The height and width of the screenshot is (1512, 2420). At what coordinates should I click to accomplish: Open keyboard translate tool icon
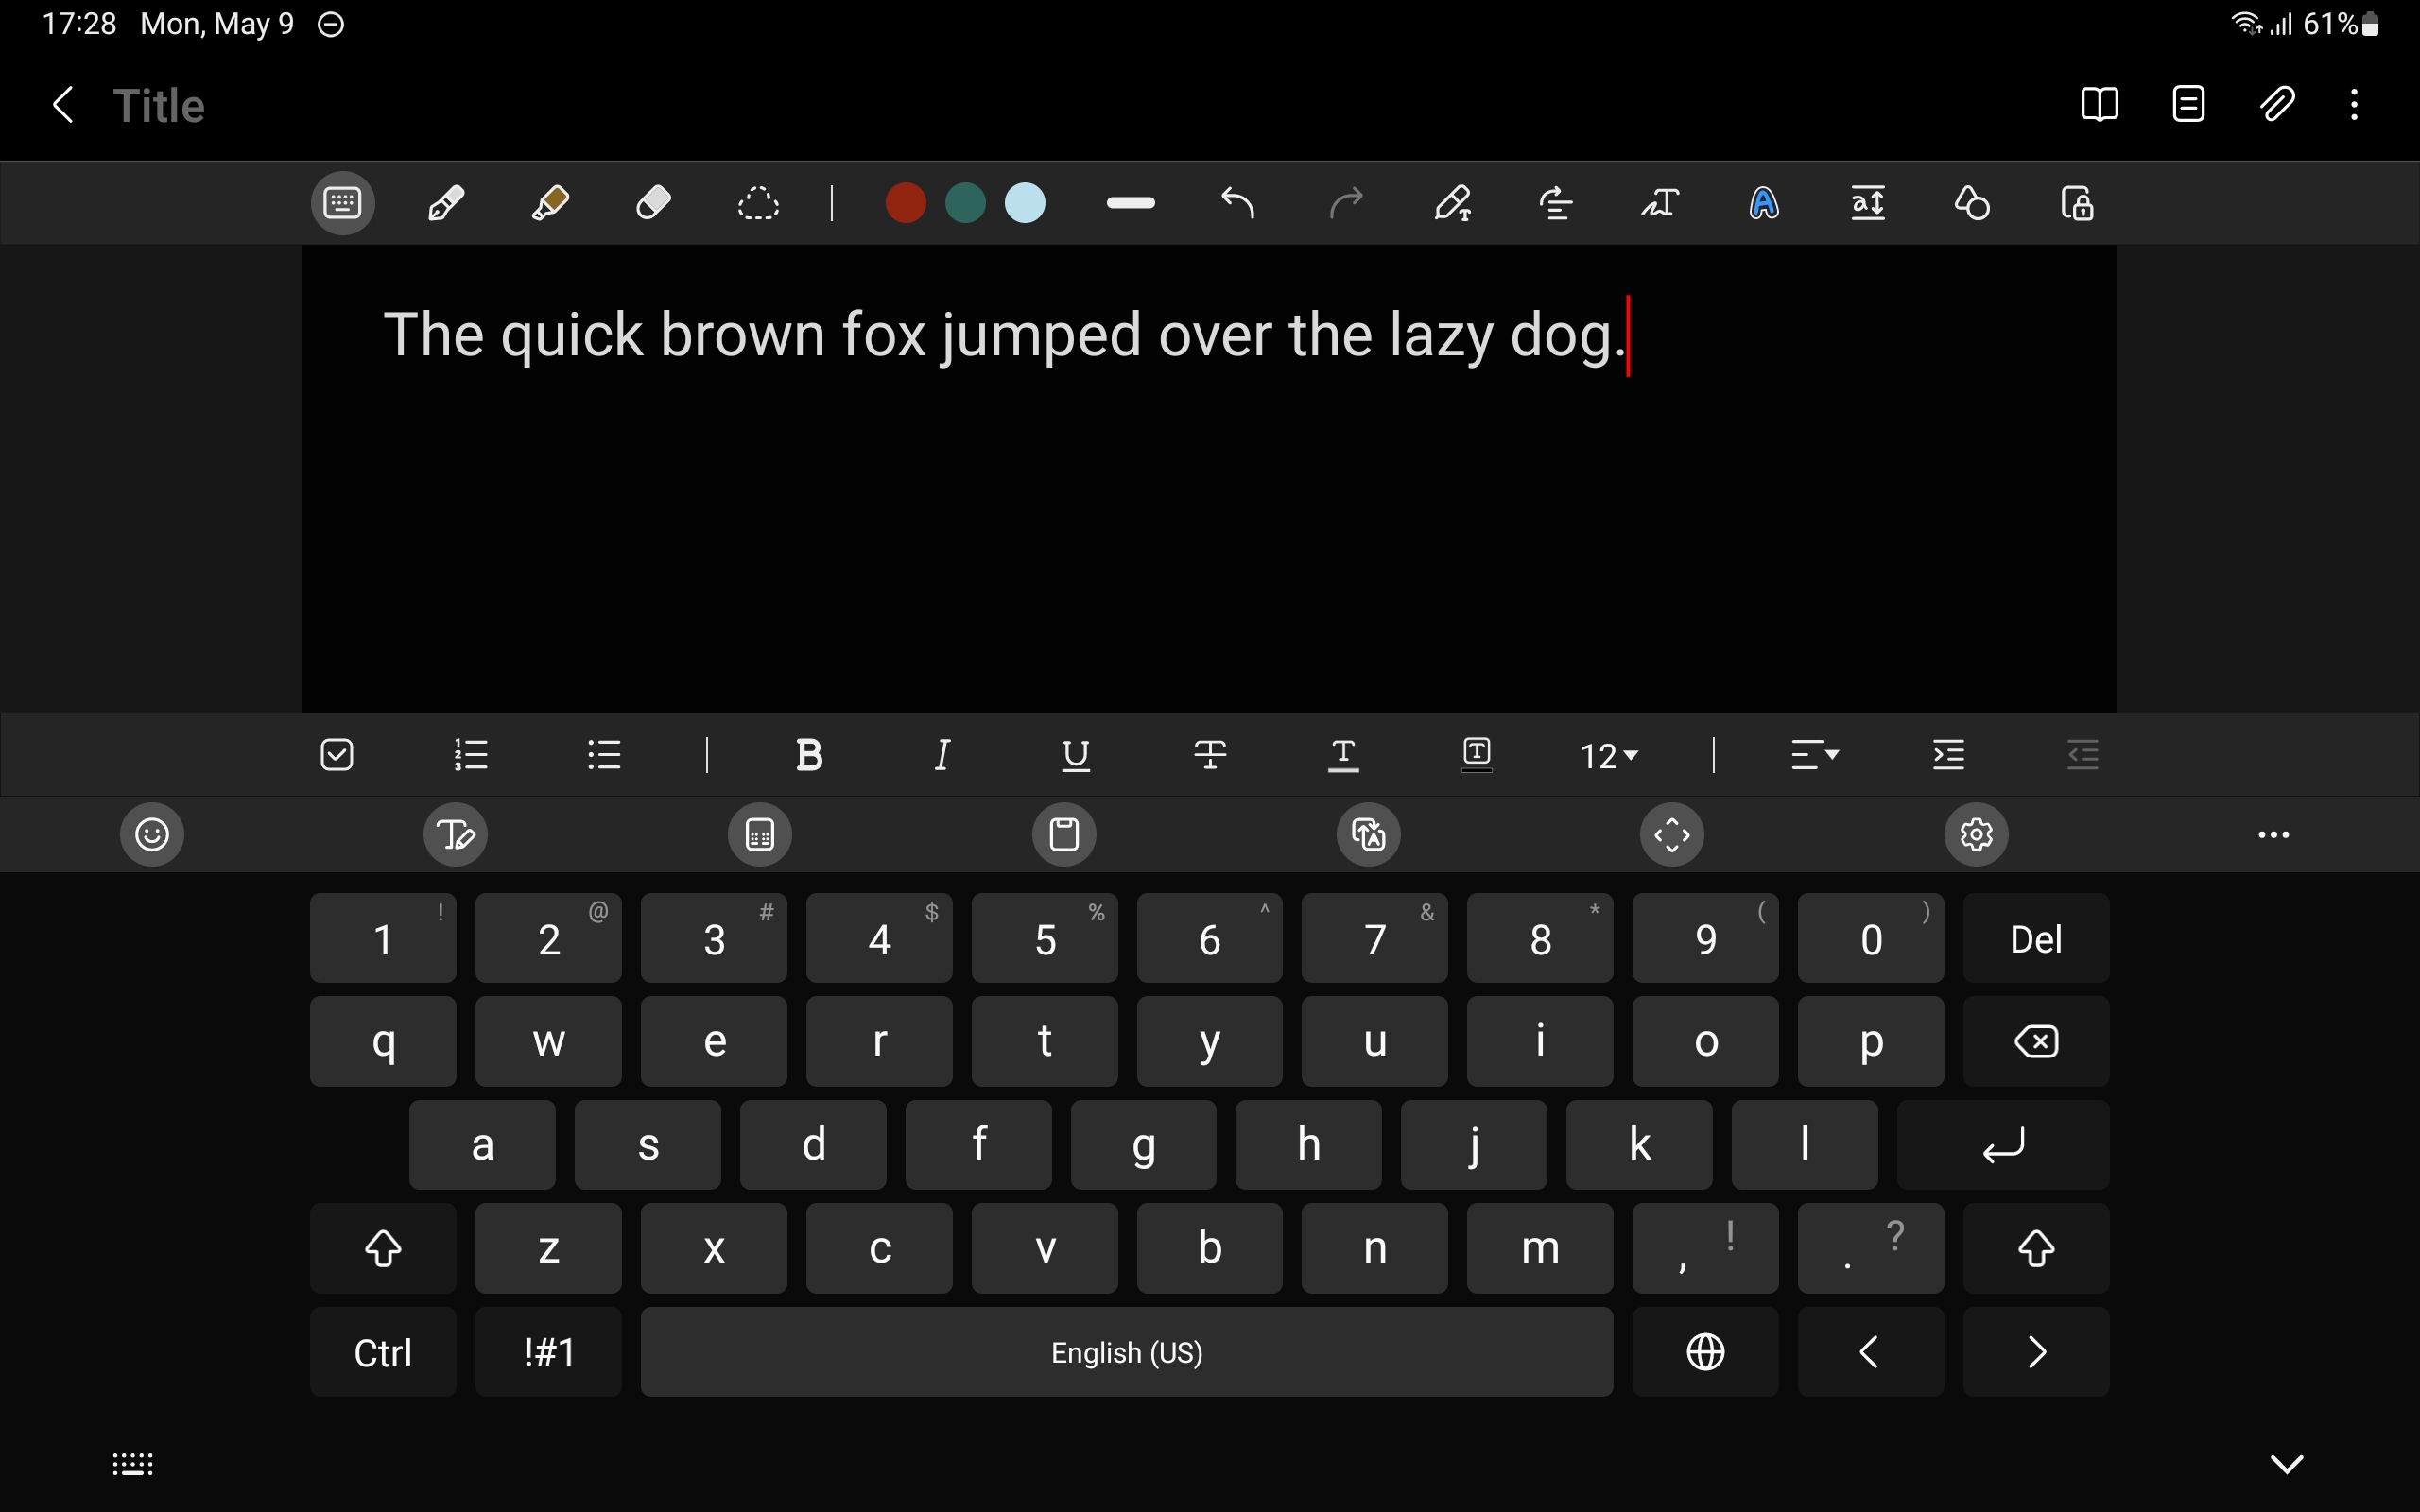[x=1368, y=834]
